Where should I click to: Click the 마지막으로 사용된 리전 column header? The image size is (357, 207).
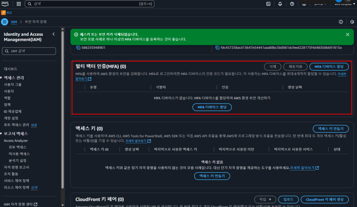pyautogui.click(x=236, y=149)
